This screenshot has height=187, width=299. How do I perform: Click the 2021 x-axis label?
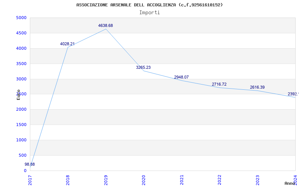tap(182, 180)
